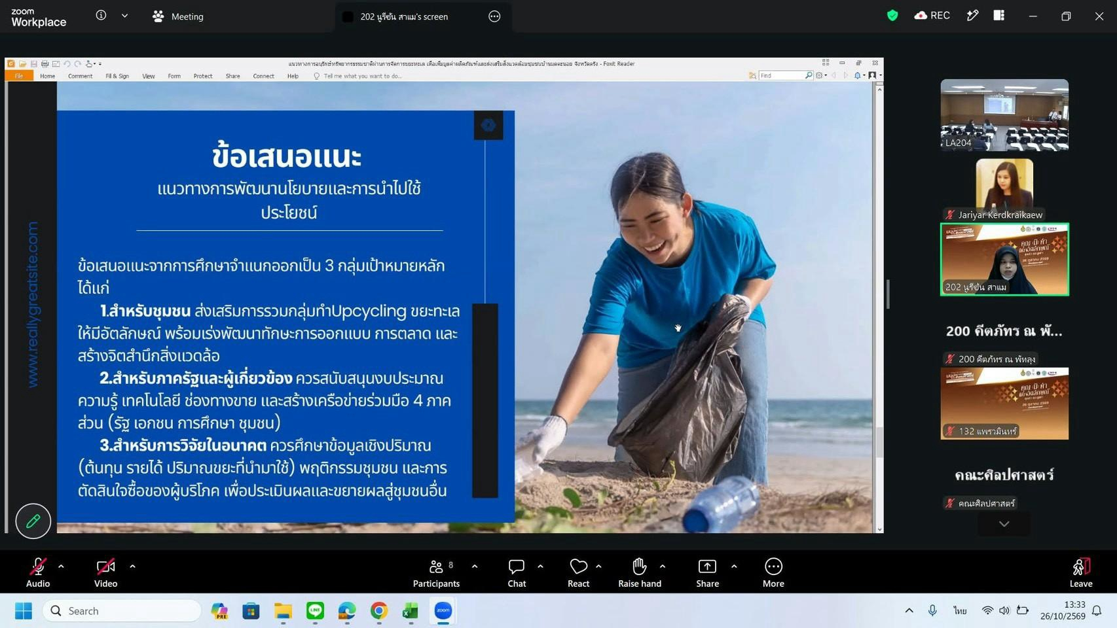1117x628 pixels.
Task: Expand the caret beside Raise hand
Action: tap(663, 567)
